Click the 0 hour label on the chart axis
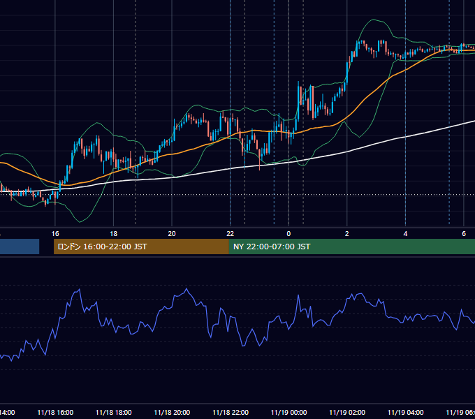 pyautogui.click(x=288, y=234)
